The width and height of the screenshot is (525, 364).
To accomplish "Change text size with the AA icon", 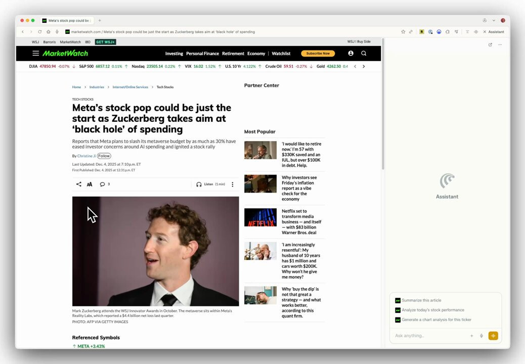I will (90, 185).
